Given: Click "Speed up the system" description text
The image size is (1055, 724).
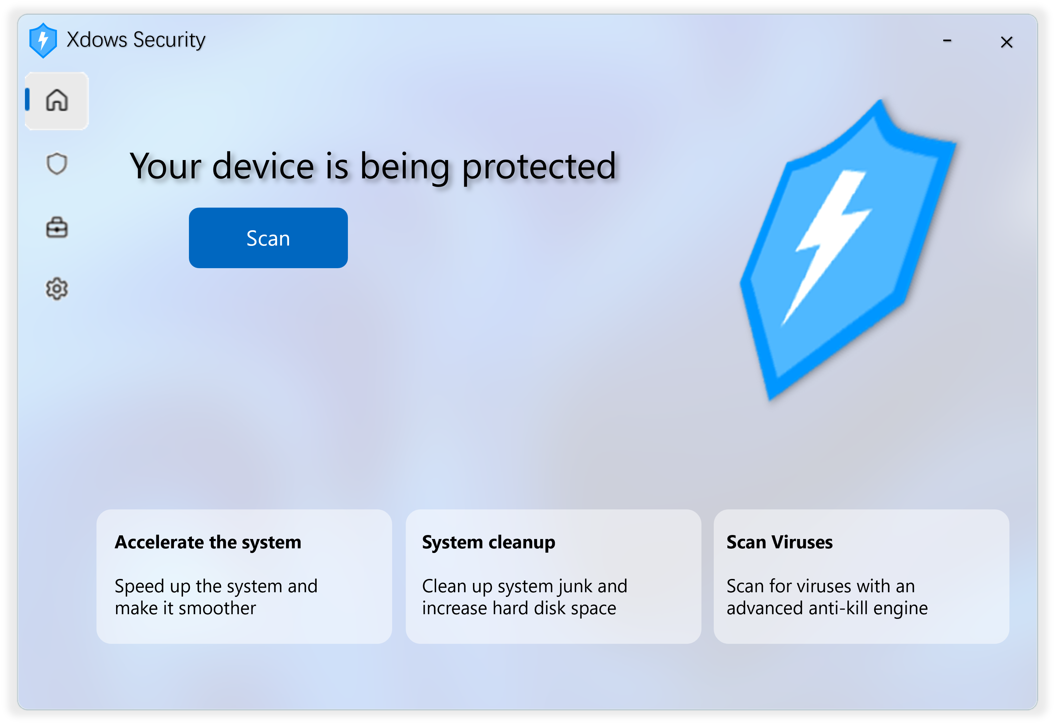Looking at the screenshot, I should (x=216, y=586).
